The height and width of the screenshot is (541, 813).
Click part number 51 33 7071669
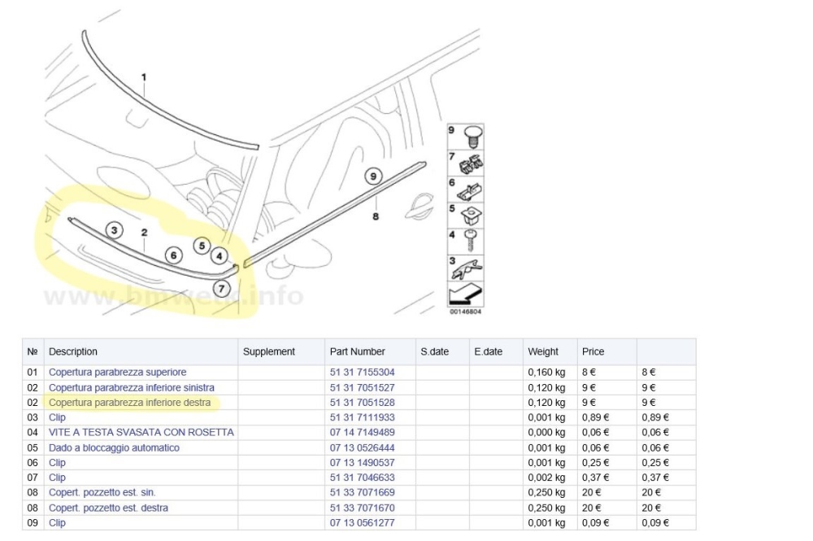coord(362,492)
